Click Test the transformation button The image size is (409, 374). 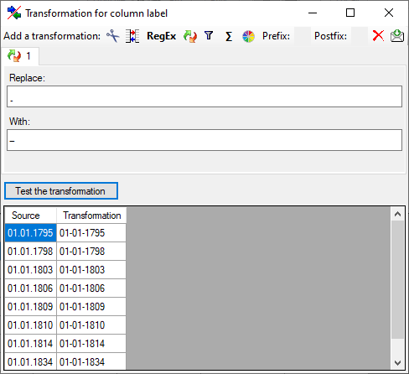(61, 191)
